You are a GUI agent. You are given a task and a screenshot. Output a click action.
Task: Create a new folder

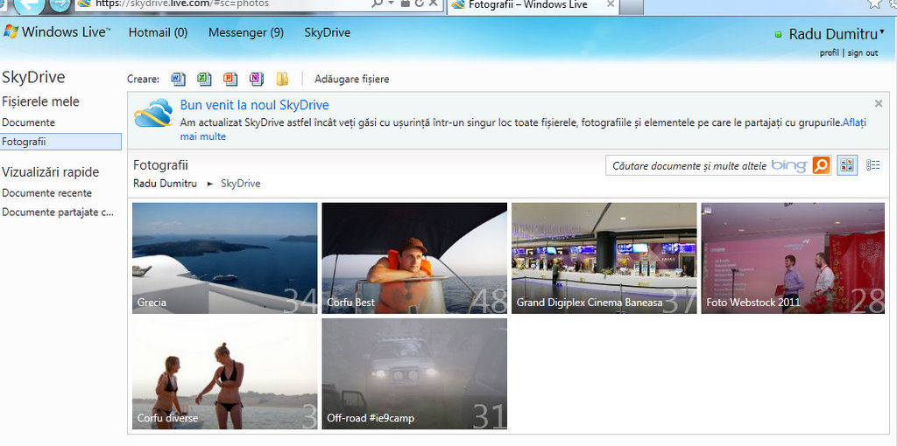click(x=282, y=79)
